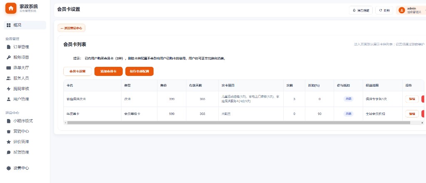Click 开启 tag in 年度黑卡 row
426x183 pixels.
348,114
